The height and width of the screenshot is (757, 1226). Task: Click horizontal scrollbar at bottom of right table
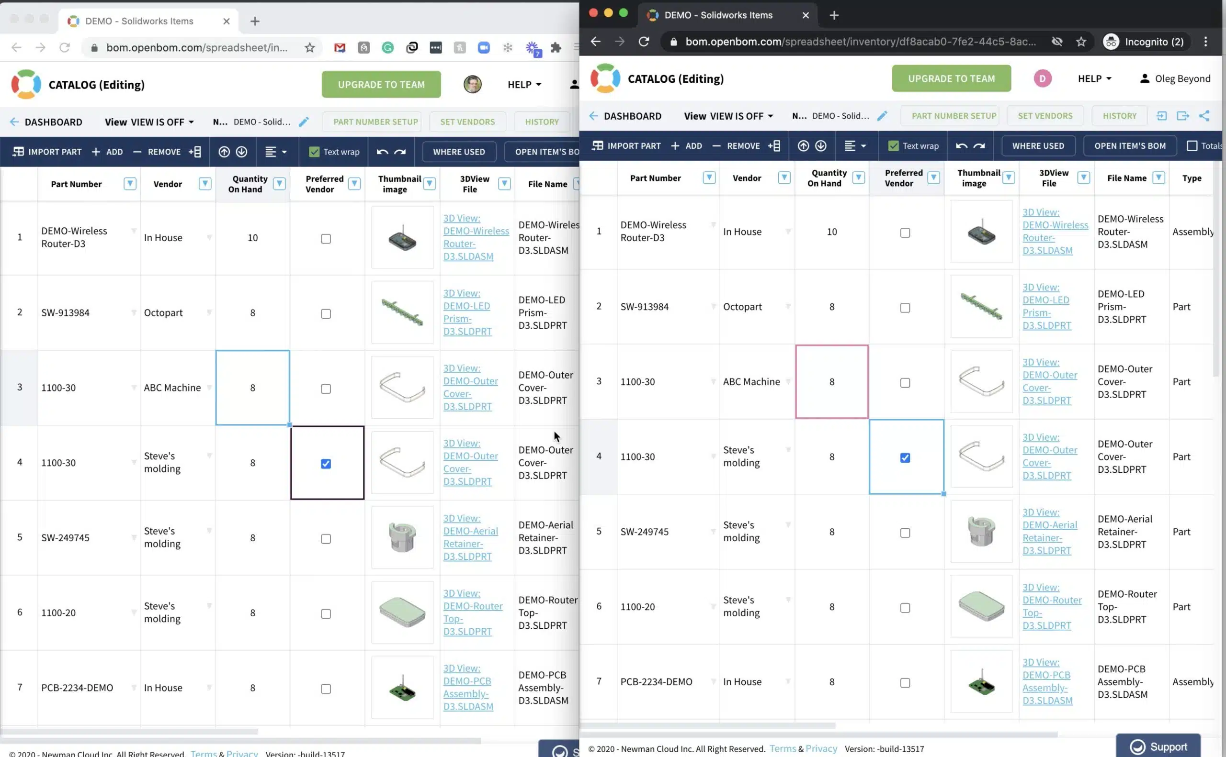(x=708, y=725)
